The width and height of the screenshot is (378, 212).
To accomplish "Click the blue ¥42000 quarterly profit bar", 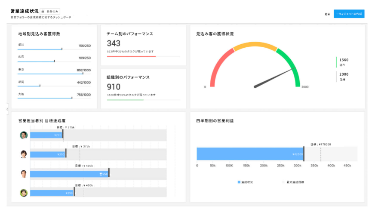I will point(249,154).
